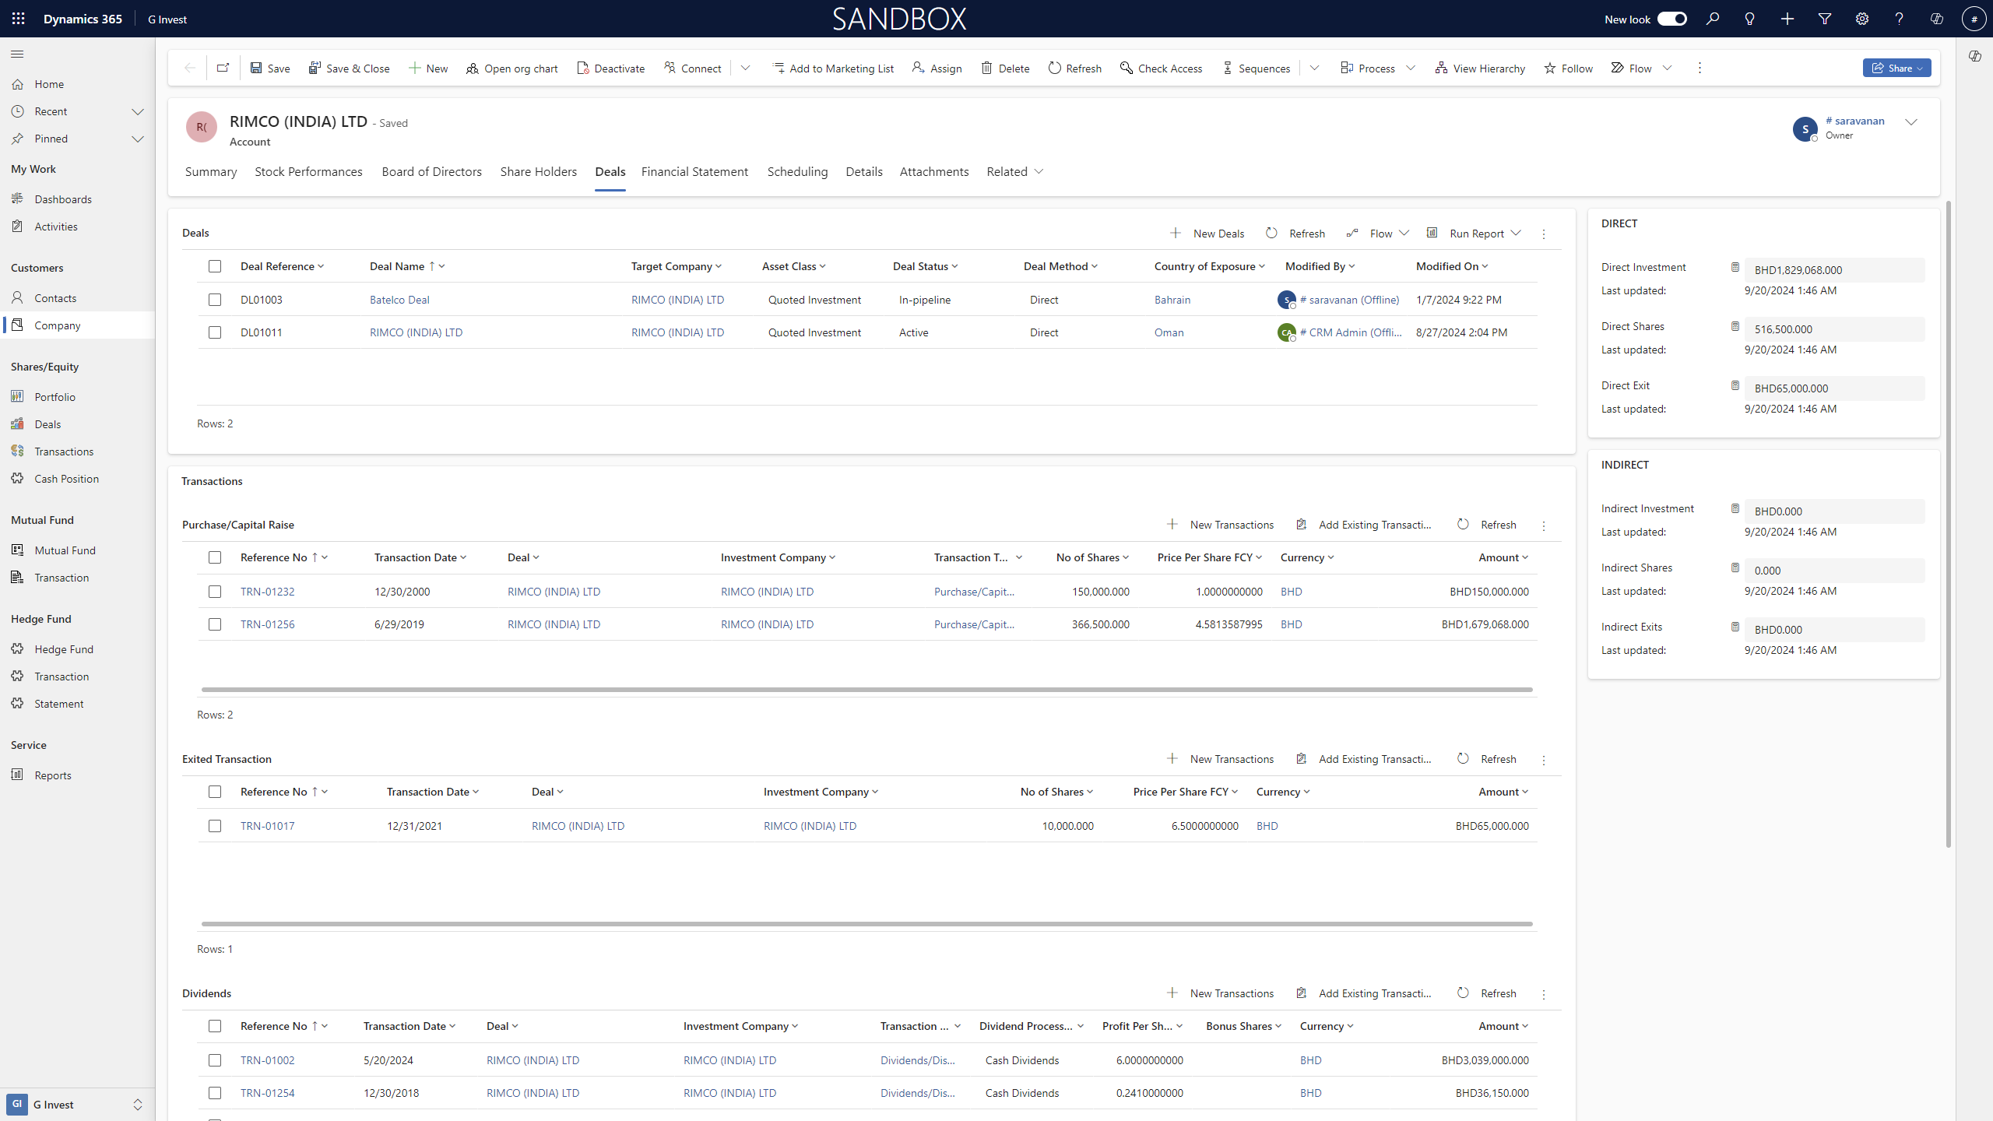The image size is (1993, 1121).
Task: Open the Run Report dropdown arrow
Action: tap(1516, 234)
